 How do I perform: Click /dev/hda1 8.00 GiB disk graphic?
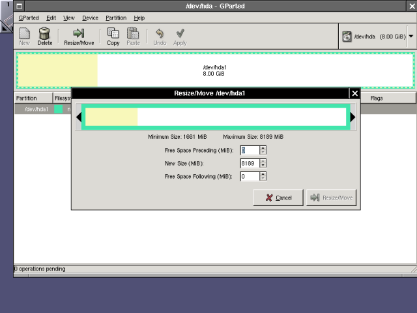(216, 70)
